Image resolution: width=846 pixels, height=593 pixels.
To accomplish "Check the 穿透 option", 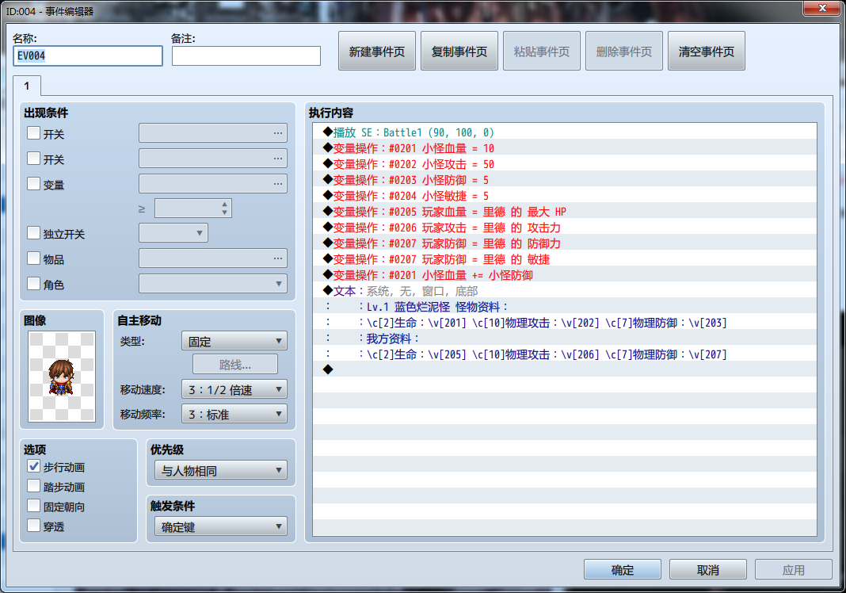I will tap(33, 526).
